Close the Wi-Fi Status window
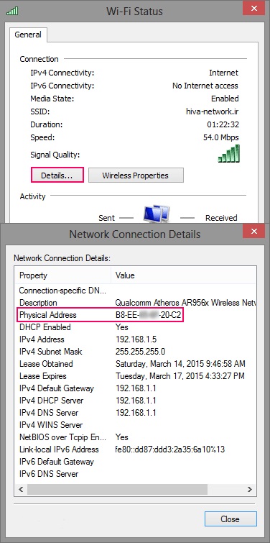The image size is (270, 543). [253, 9]
